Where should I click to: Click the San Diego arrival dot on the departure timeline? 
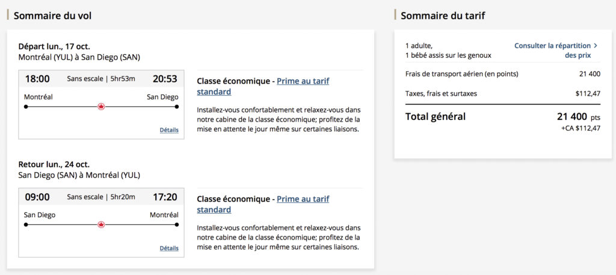point(177,107)
